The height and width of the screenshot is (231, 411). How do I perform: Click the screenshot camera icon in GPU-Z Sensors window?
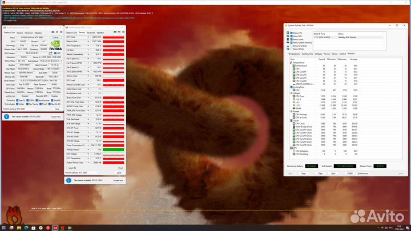(115, 32)
